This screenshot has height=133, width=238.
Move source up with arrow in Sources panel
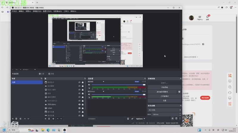tap(57, 119)
